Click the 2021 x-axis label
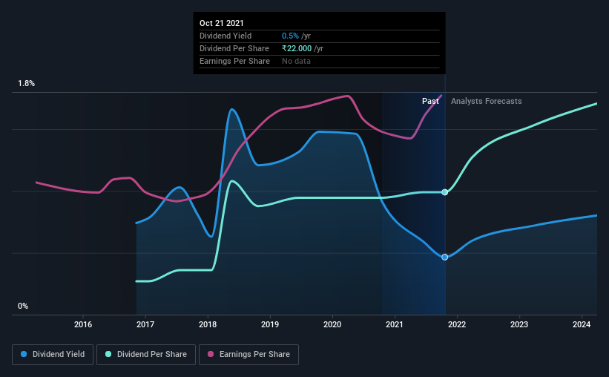 point(395,324)
